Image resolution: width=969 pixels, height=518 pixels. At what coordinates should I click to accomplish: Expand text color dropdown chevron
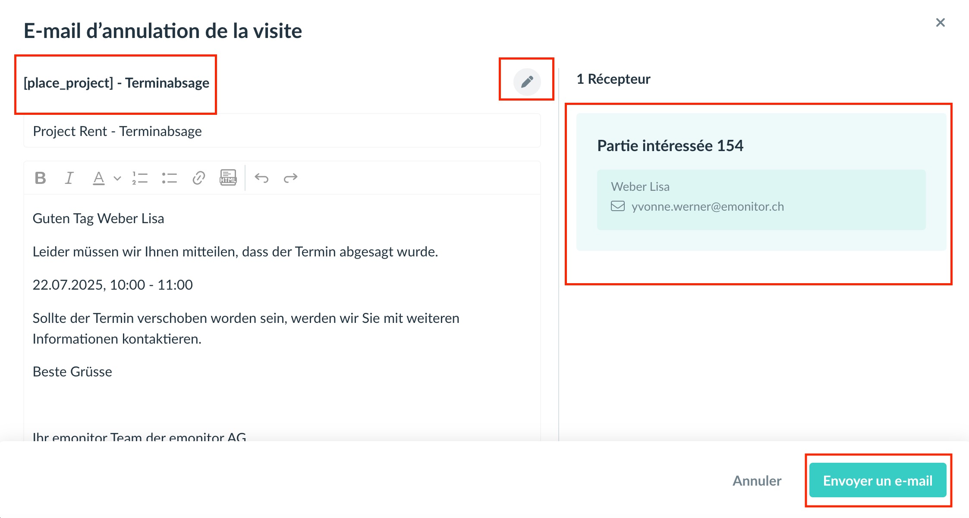coord(117,178)
